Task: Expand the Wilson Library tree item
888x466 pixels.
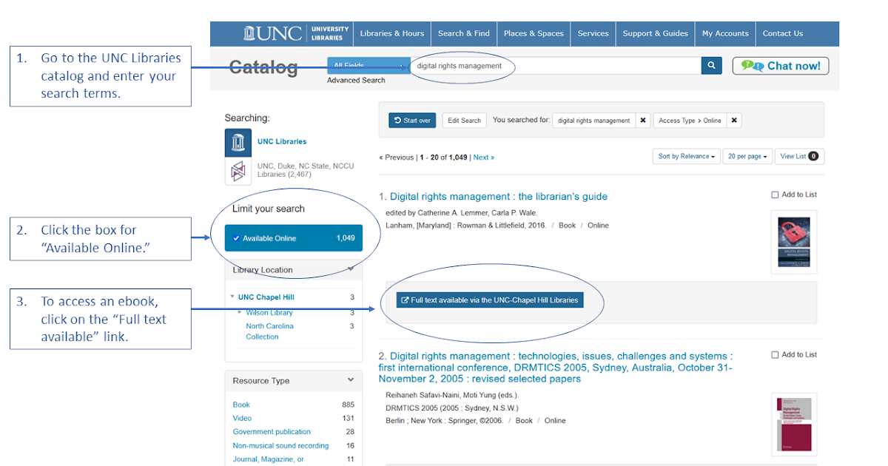Action: point(240,312)
